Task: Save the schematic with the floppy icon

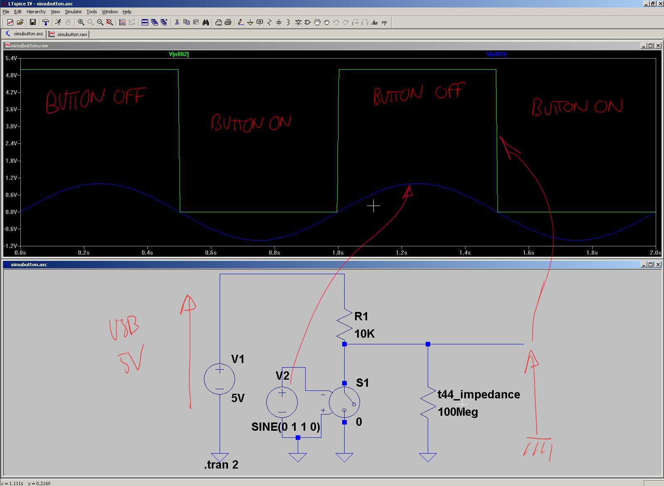Action: [x=32, y=22]
